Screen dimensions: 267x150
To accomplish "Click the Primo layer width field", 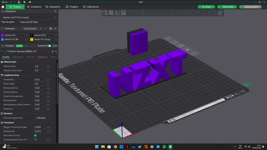I will [x=42, y=84].
